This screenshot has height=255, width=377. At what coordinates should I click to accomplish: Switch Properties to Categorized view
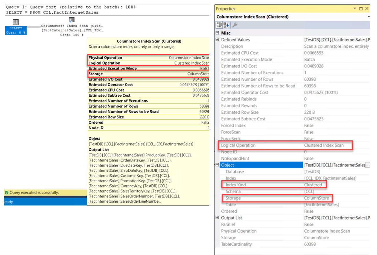(x=220, y=25)
